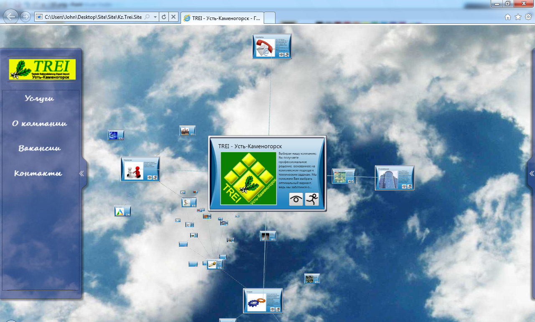The width and height of the screenshot is (535, 322).
Task: Select the small globe card
Action: click(116, 135)
